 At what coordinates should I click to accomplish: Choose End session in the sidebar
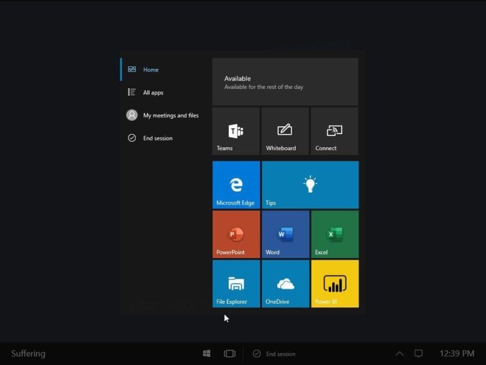(157, 138)
